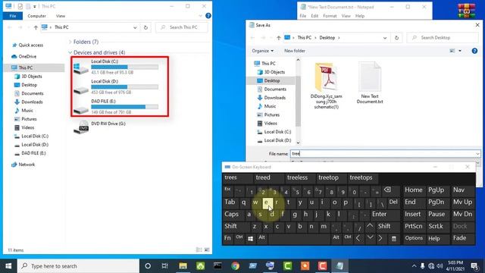Open the view options dropdown arrow in Save As
This screenshot has width=485, height=273.
tap(460, 51)
